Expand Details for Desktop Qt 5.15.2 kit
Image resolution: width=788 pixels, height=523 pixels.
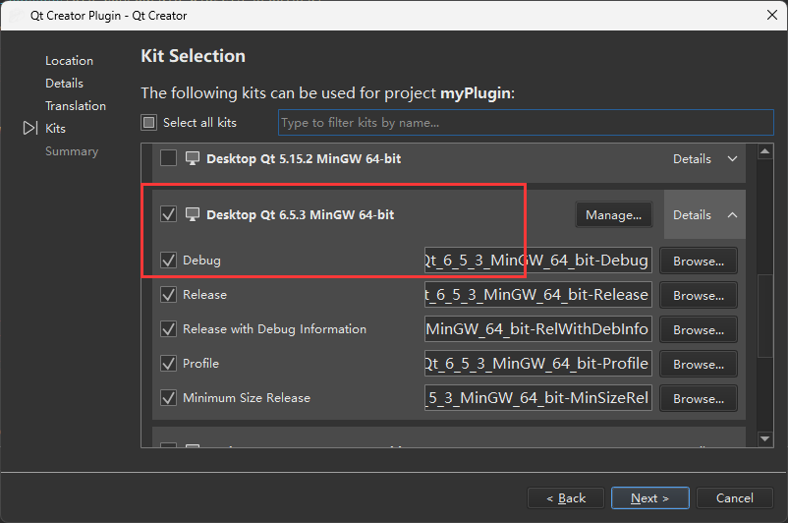click(705, 159)
